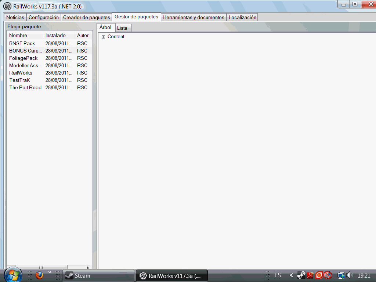Show hidden tray icons with the arrow
The width and height of the screenshot is (376, 282).
click(x=292, y=275)
